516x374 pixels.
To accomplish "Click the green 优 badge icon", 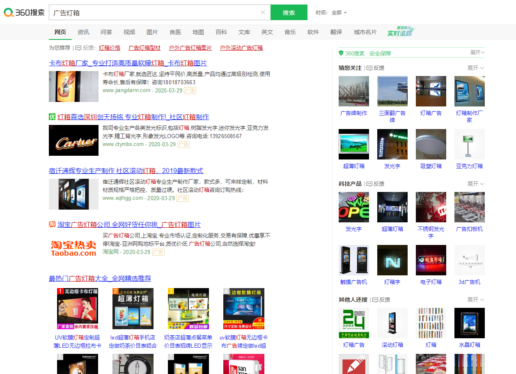I will (52, 117).
